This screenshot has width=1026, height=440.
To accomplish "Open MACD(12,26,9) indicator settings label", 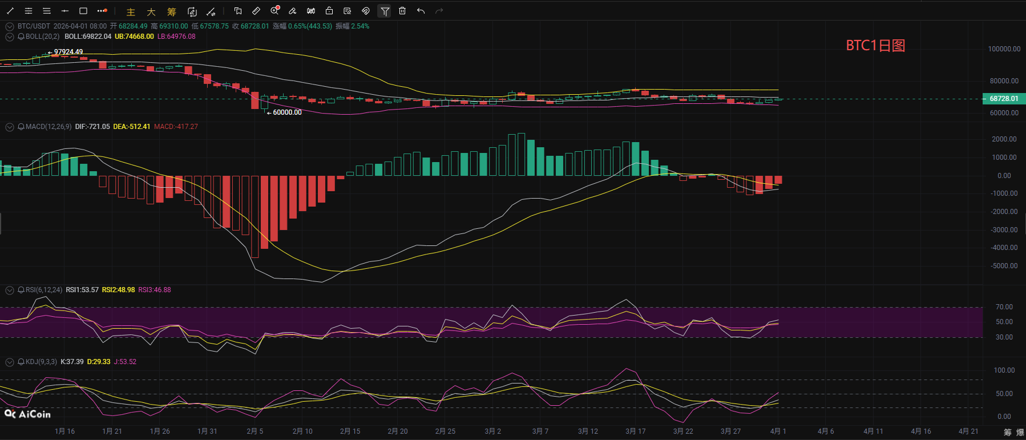I will point(49,127).
